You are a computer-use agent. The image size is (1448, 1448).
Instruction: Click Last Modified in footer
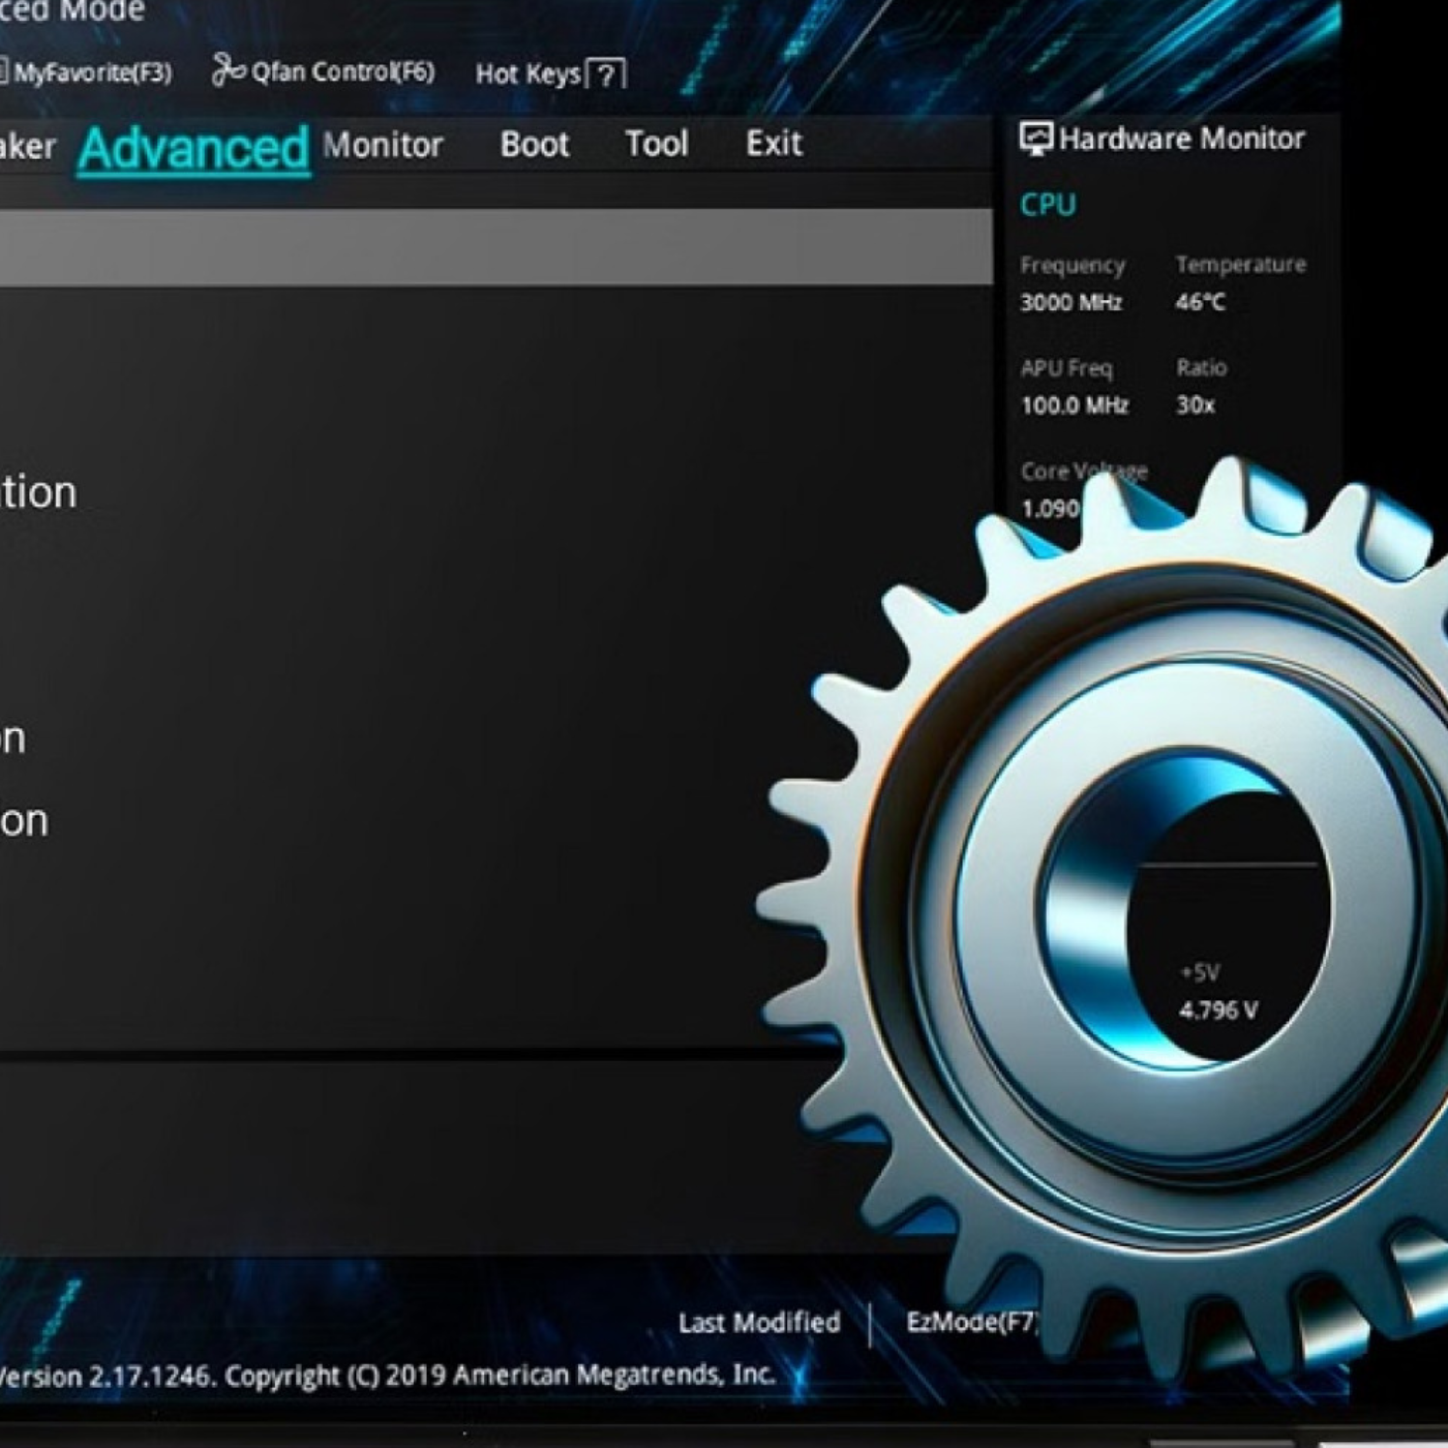tap(759, 1323)
